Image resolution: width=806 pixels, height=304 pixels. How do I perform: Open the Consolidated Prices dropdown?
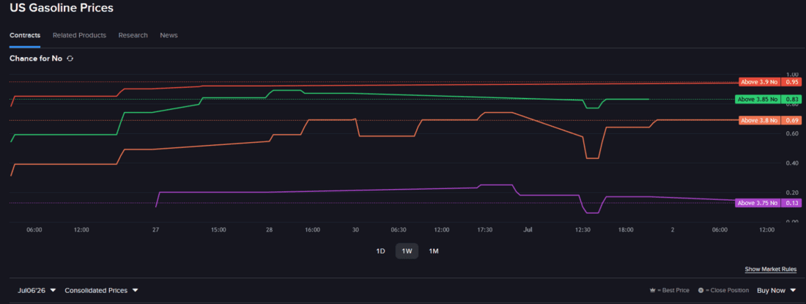(x=101, y=291)
